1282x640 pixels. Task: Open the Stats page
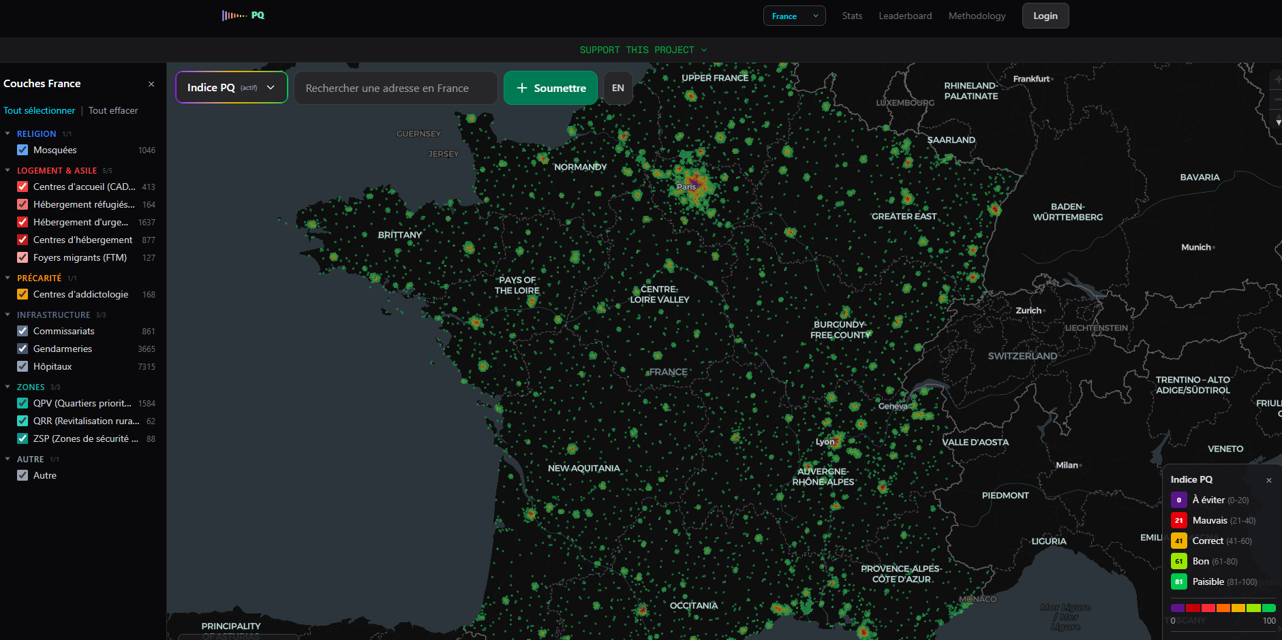(852, 16)
